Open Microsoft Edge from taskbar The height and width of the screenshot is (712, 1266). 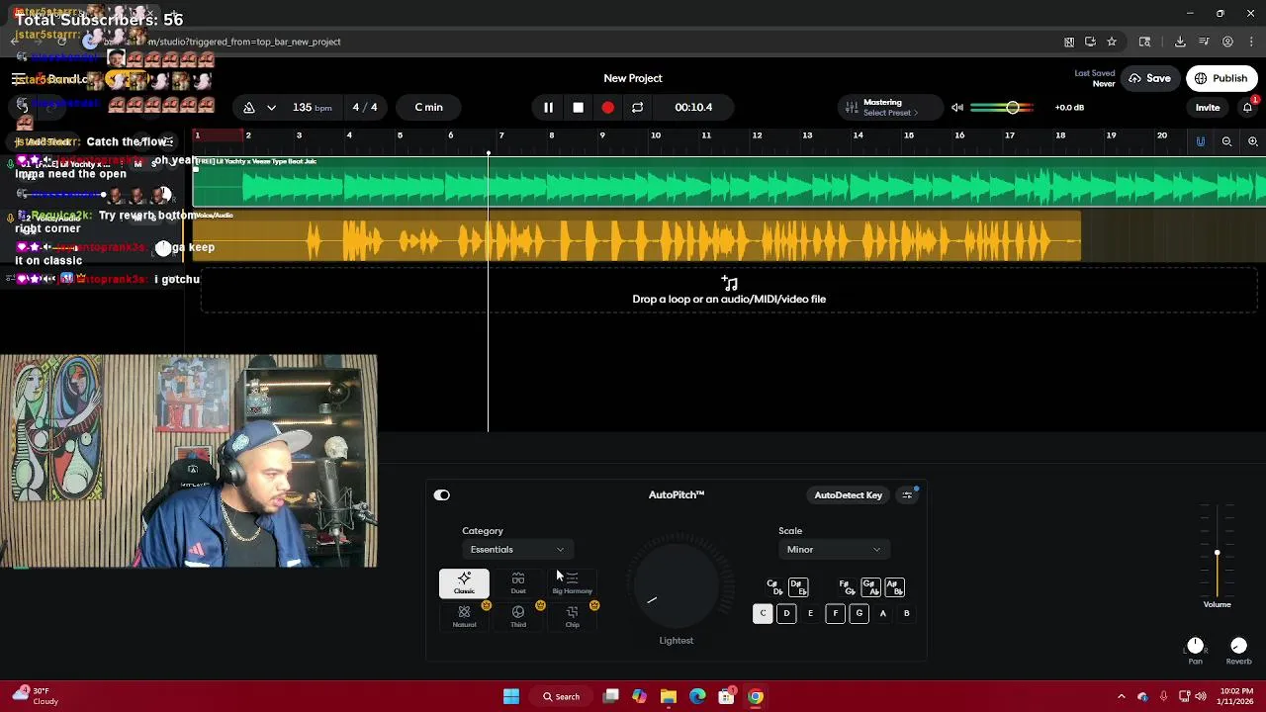pos(697,697)
